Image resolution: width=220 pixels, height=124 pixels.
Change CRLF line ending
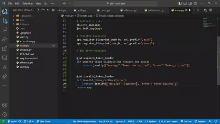click(140, 121)
